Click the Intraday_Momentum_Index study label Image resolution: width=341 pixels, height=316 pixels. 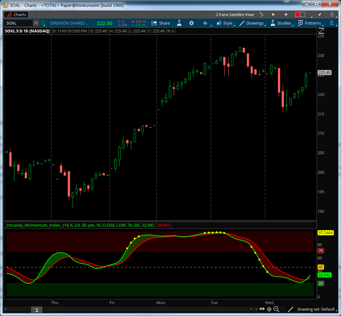pyautogui.click(x=73, y=225)
